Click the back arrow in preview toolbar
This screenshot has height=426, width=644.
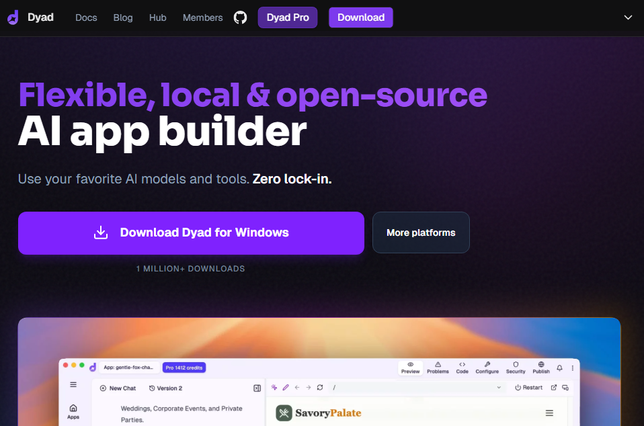pos(297,388)
